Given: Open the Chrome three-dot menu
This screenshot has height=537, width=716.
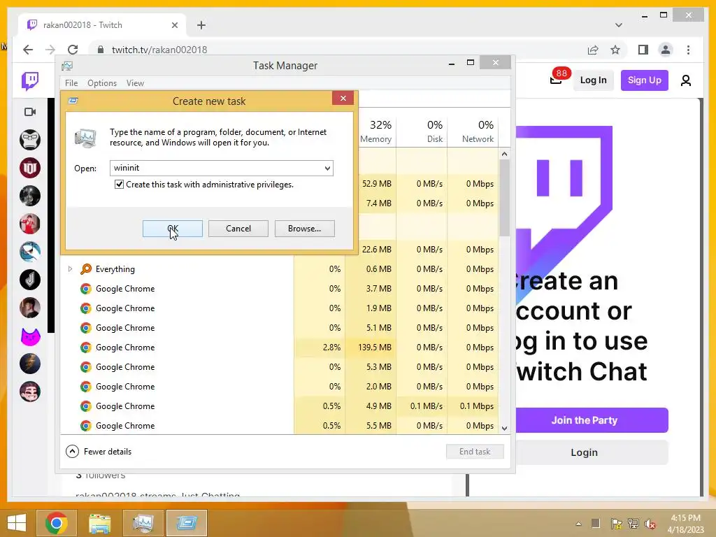Looking at the screenshot, I should [688, 50].
